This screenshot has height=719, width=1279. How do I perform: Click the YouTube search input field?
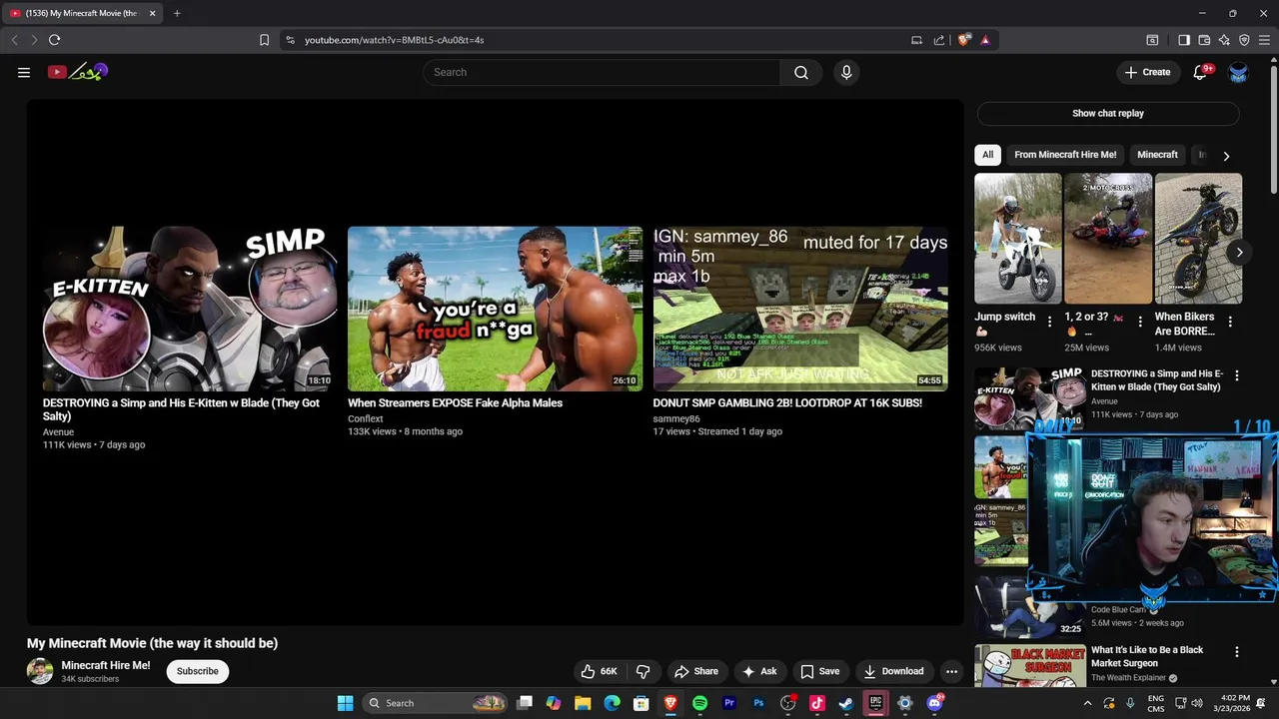[602, 72]
